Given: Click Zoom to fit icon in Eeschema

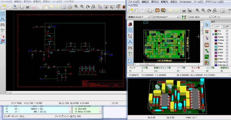Looking at the screenshot, I should click(94, 7).
